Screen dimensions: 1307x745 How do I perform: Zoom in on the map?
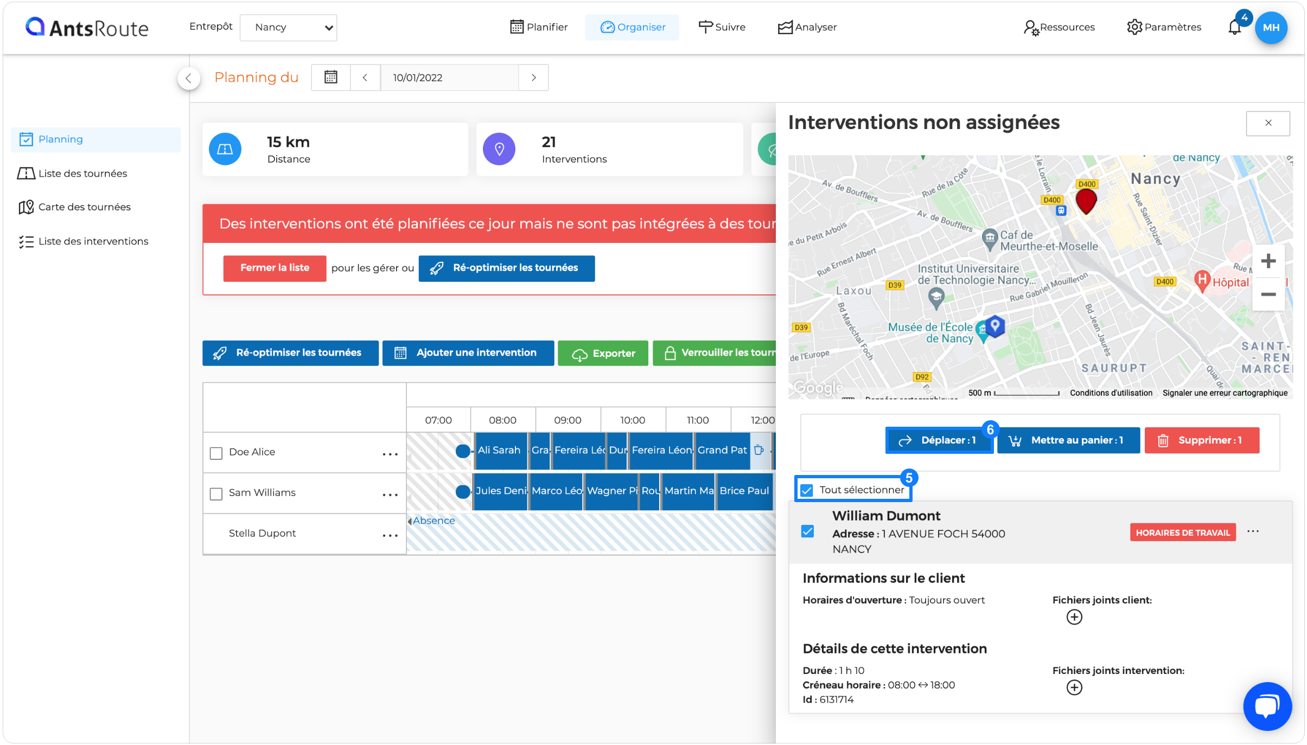coord(1268,261)
